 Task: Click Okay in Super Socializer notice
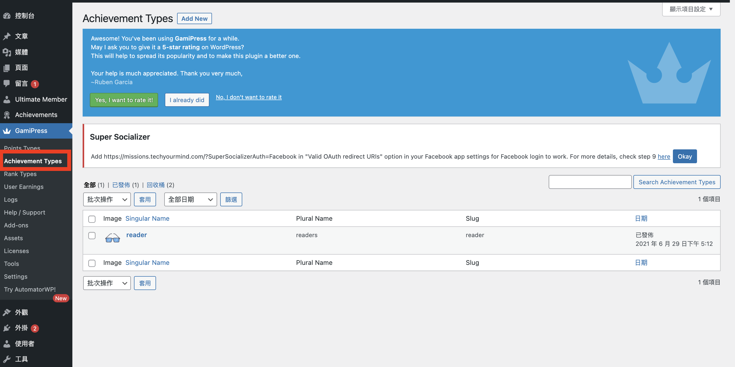pos(685,156)
